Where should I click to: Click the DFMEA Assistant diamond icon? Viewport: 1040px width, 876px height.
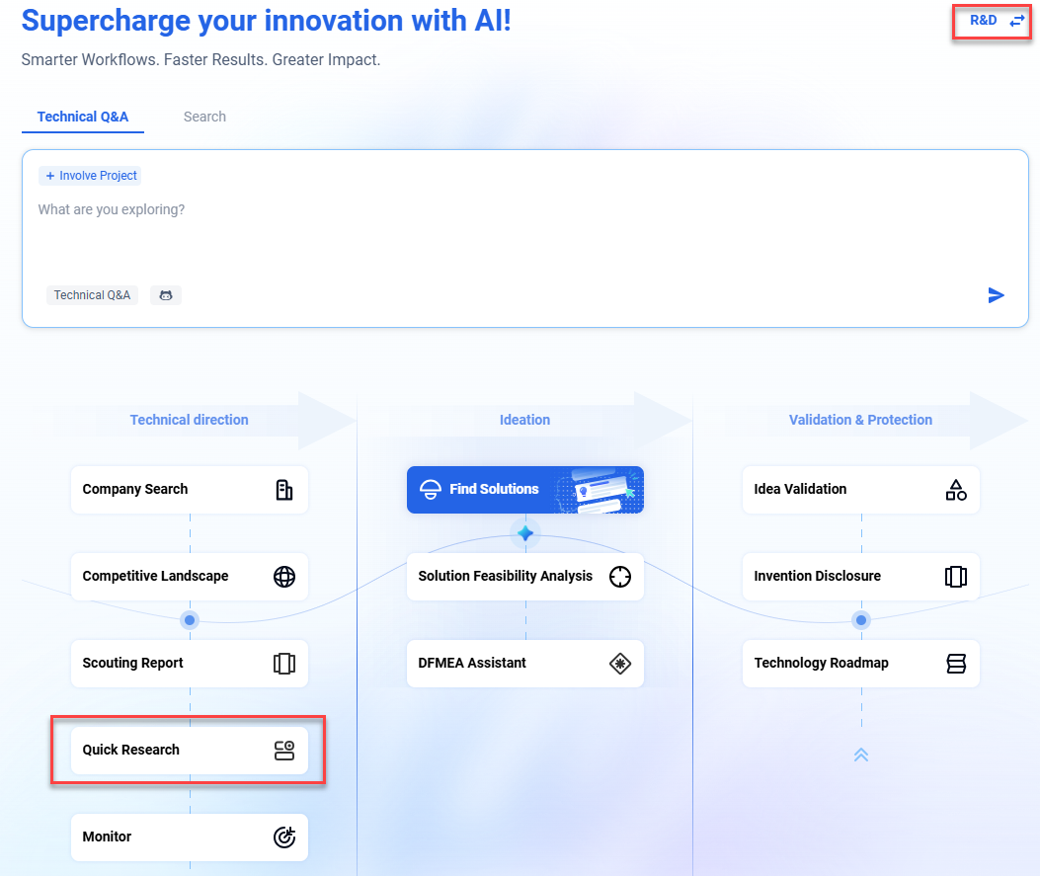(620, 664)
